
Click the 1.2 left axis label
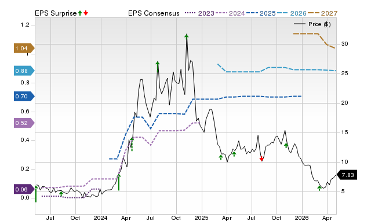click(25, 25)
